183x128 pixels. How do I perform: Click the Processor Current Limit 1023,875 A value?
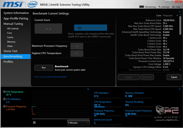[169, 61]
